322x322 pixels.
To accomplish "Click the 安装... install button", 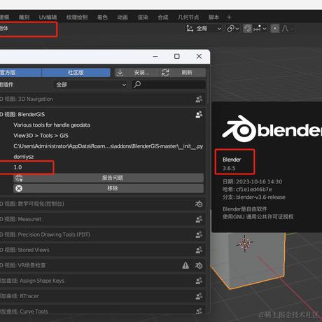I will click(x=137, y=73).
